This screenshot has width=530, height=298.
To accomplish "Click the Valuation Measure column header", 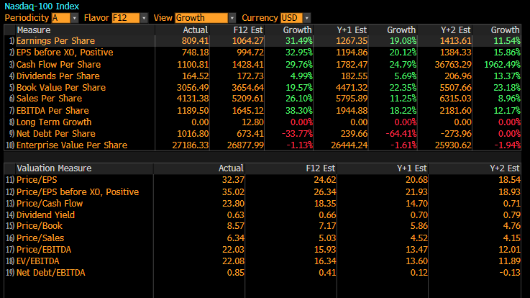I will click(54, 168).
